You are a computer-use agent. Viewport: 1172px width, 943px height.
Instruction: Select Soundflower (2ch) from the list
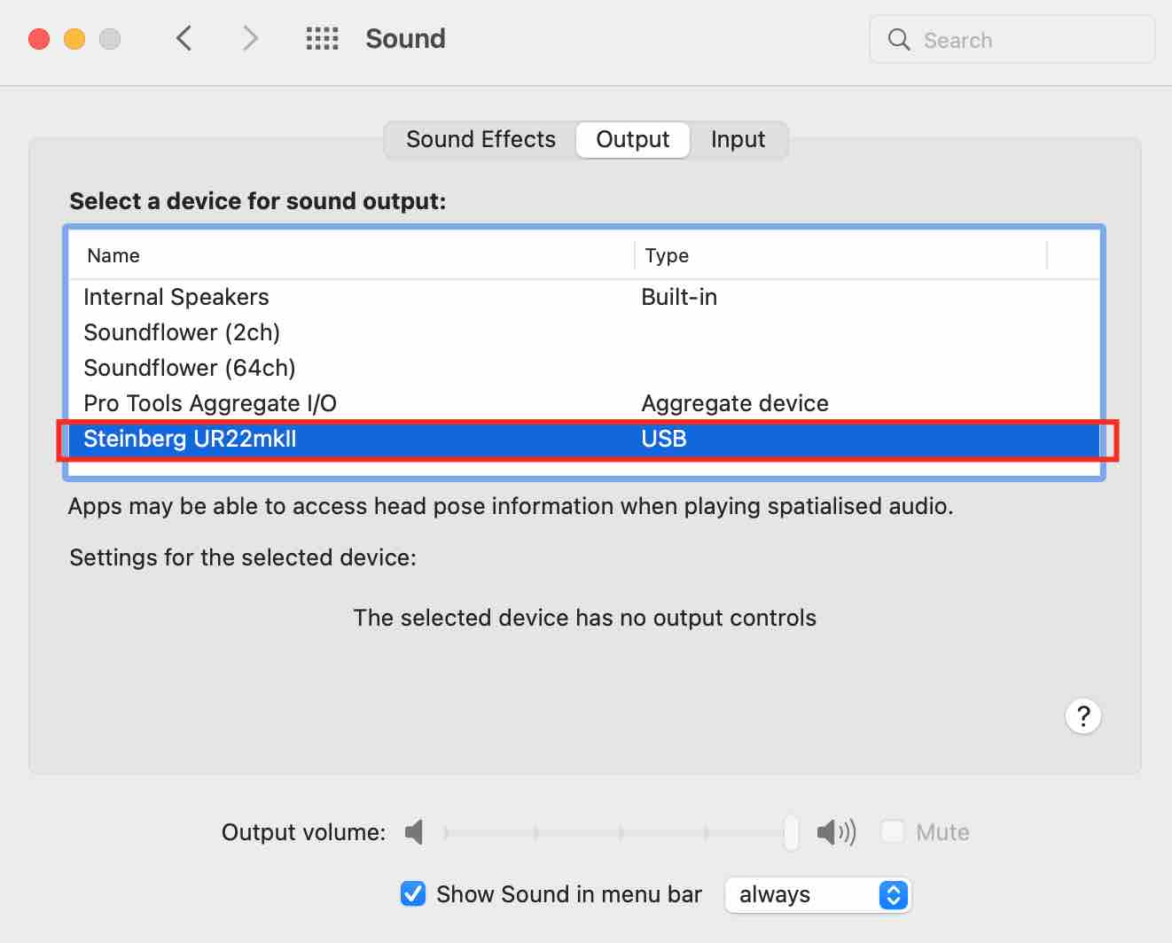584,332
